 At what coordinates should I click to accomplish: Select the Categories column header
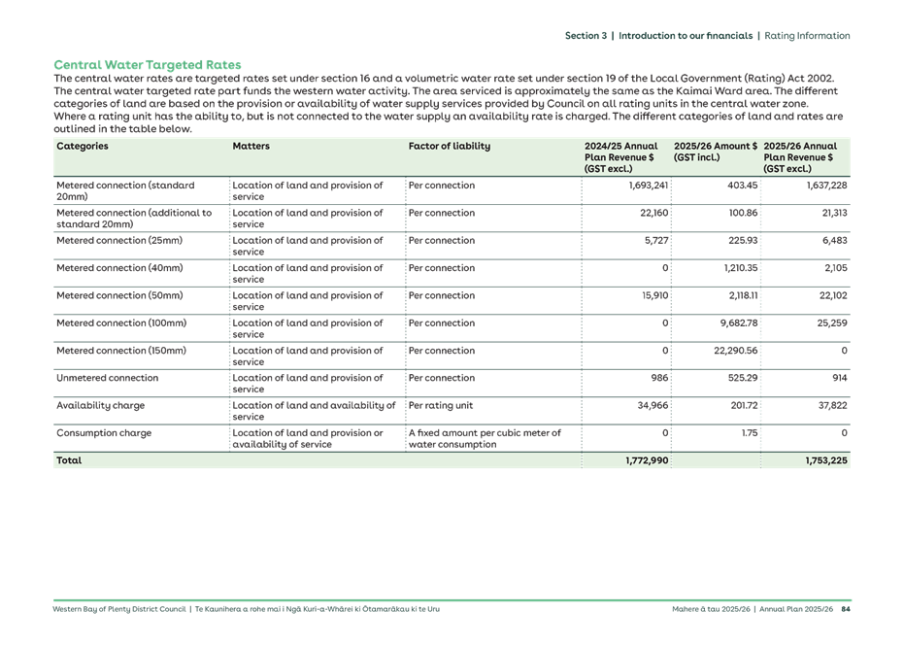(x=83, y=146)
